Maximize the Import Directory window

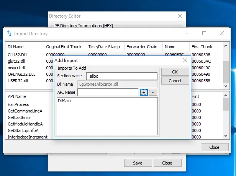[204, 33]
